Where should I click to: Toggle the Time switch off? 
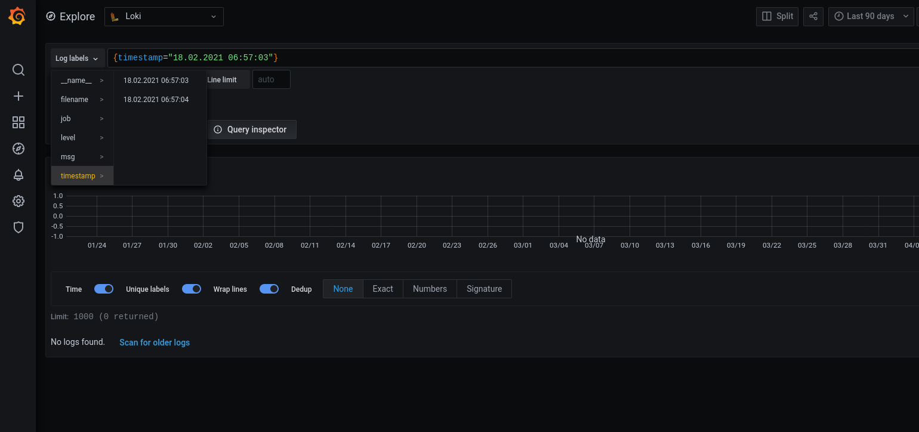click(x=103, y=289)
